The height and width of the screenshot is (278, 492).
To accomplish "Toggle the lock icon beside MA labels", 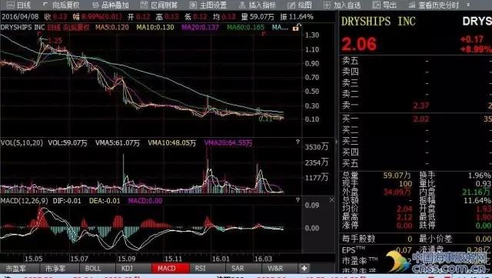I will [x=296, y=28].
